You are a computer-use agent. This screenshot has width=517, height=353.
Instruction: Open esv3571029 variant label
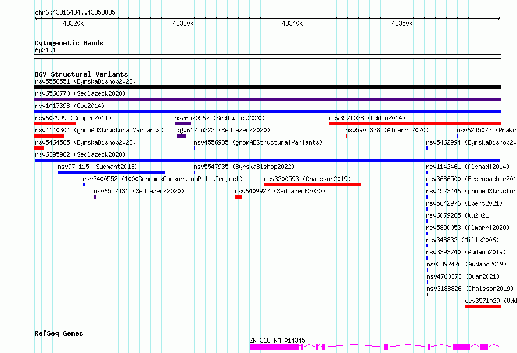[x=491, y=301]
